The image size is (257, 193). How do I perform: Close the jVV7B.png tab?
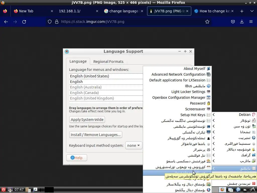[x=187, y=11]
